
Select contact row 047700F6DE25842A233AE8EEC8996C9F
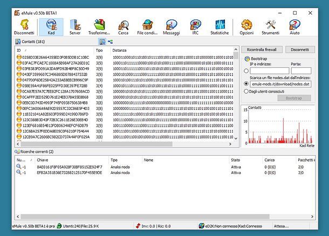tap(125, 80)
